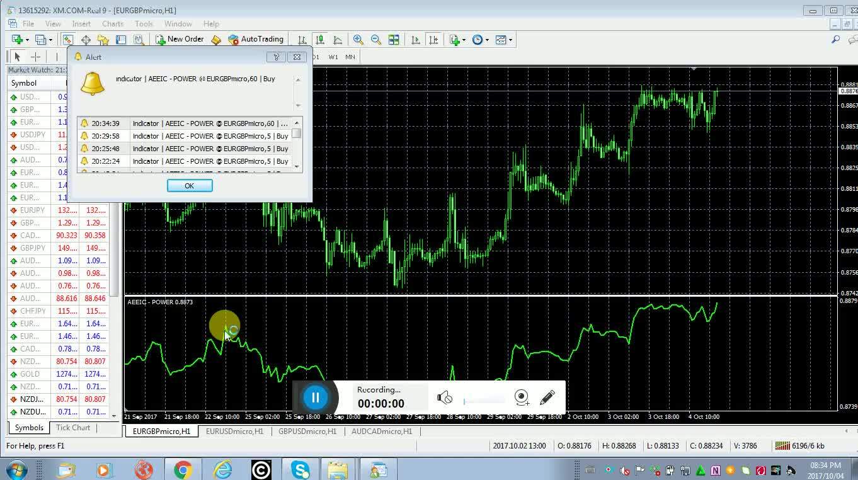Image resolution: width=858 pixels, height=480 pixels.
Task: Select the 20:25:48 alert row
Action: click(185, 149)
